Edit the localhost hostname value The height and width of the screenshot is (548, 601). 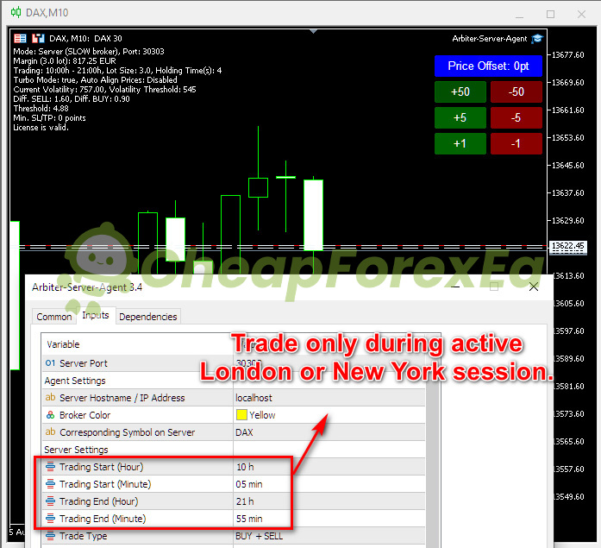pyautogui.click(x=329, y=398)
